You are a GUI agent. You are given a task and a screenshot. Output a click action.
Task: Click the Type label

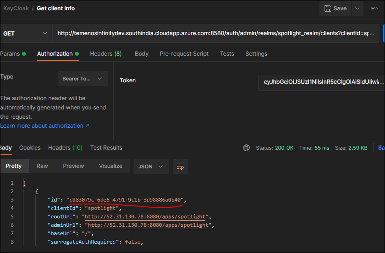(7, 77)
